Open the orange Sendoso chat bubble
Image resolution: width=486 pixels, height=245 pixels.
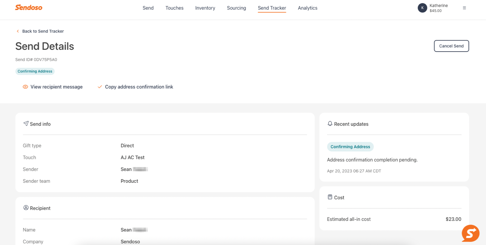tap(471, 233)
